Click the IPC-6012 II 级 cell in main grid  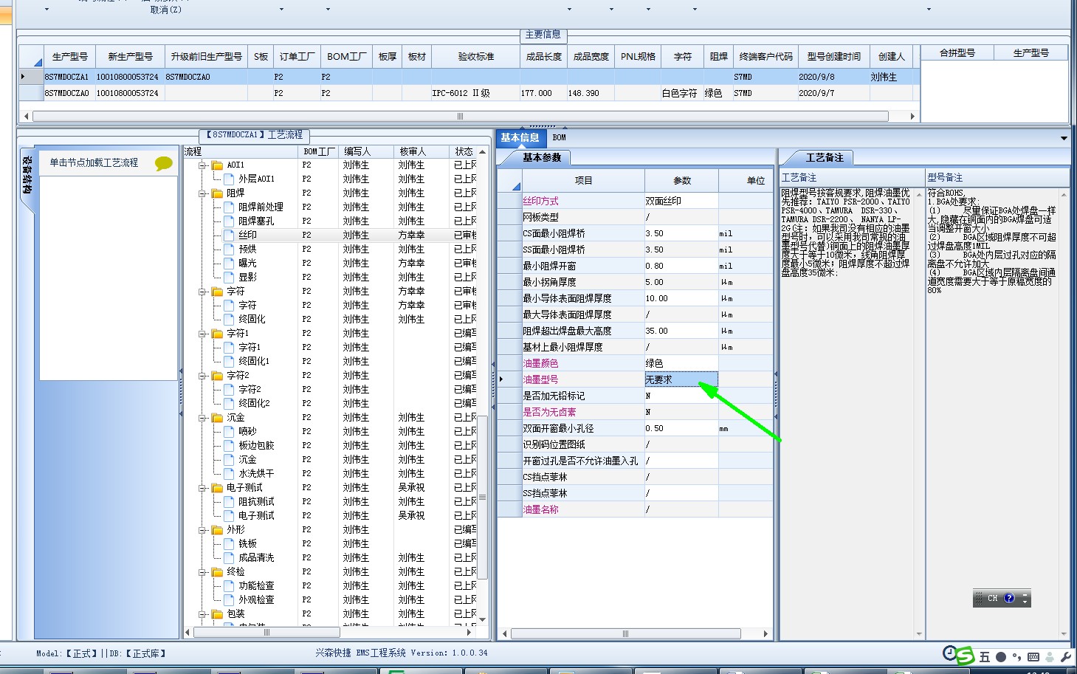[x=475, y=93]
